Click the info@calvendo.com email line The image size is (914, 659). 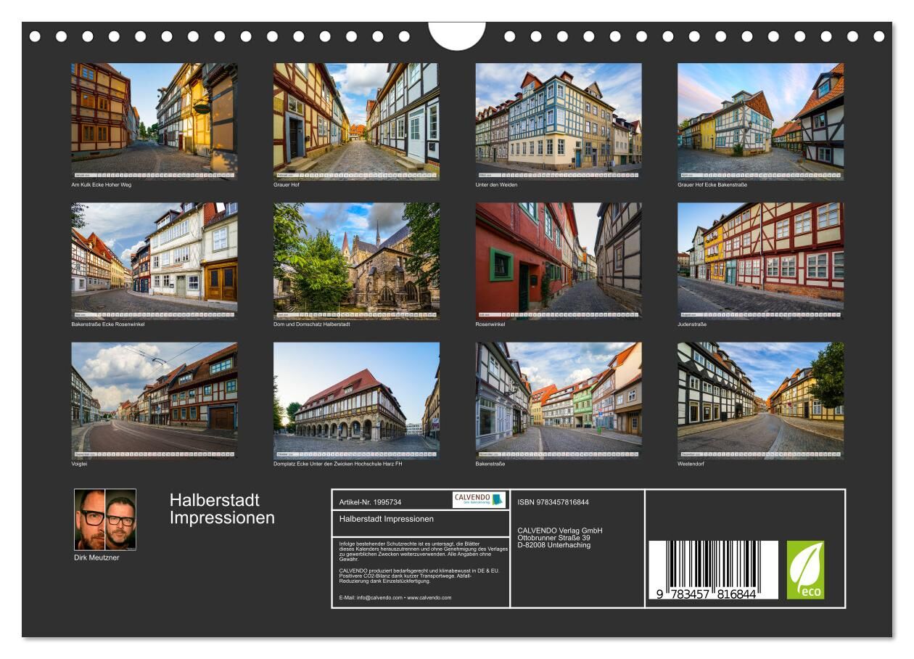pyautogui.click(x=395, y=597)
